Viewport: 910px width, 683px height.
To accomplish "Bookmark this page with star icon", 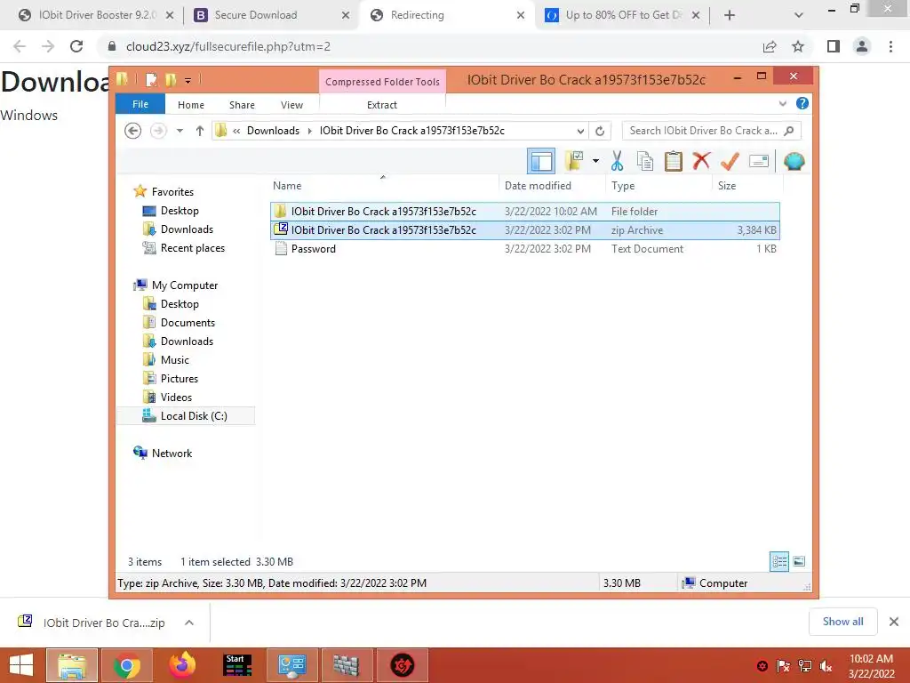I will pyautogui.click(x=798, y=46).
